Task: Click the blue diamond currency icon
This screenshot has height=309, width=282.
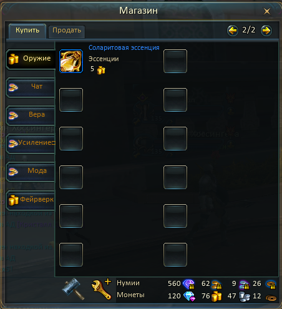Action: click(189, 296)
